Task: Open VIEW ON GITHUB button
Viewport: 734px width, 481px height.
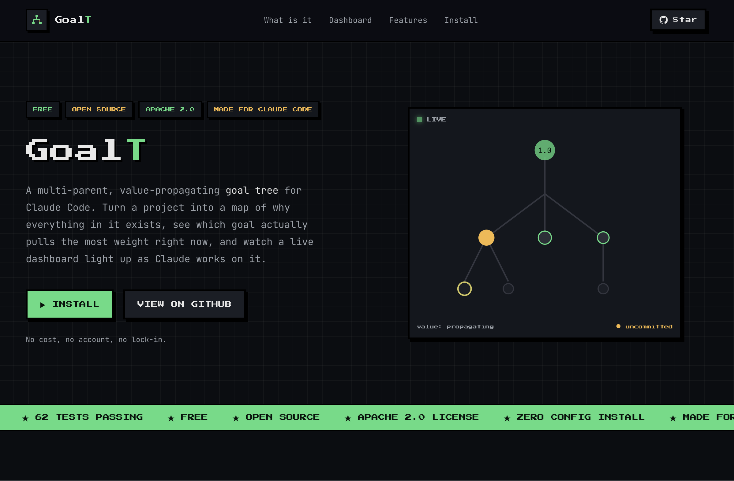Action: (x=185, y=304)
